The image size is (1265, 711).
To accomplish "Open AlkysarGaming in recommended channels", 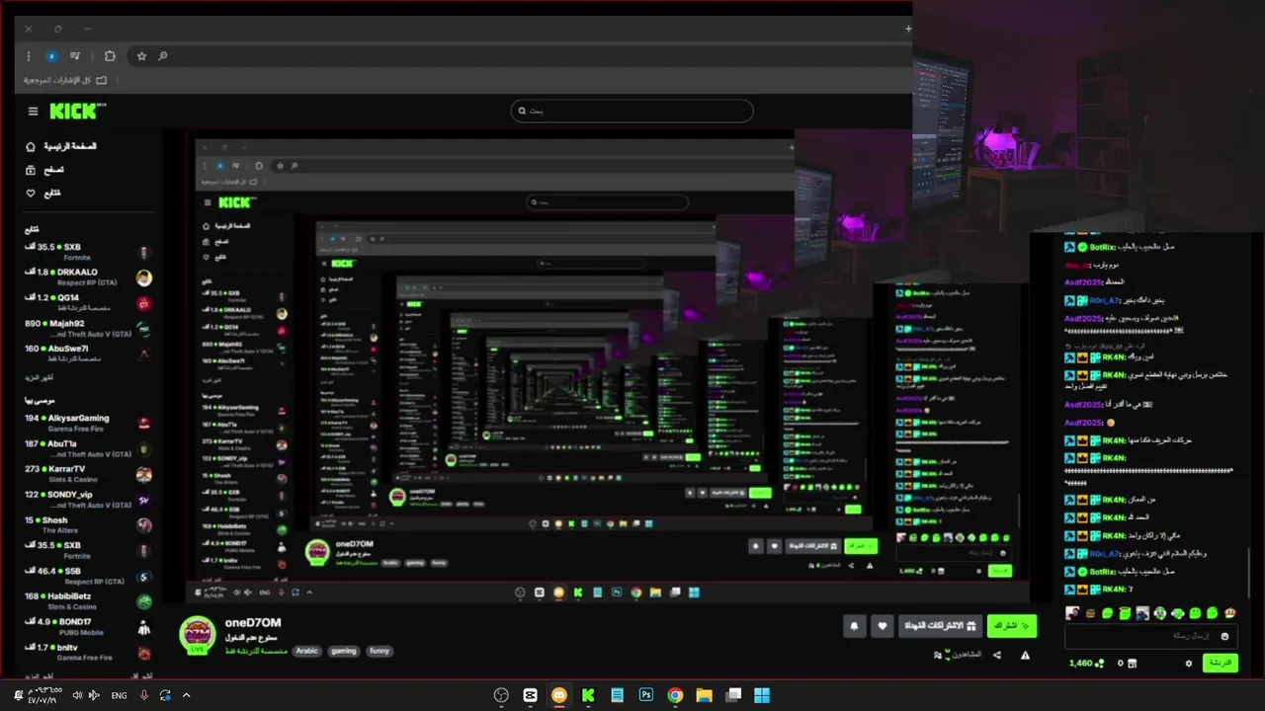I will [89, 424].
